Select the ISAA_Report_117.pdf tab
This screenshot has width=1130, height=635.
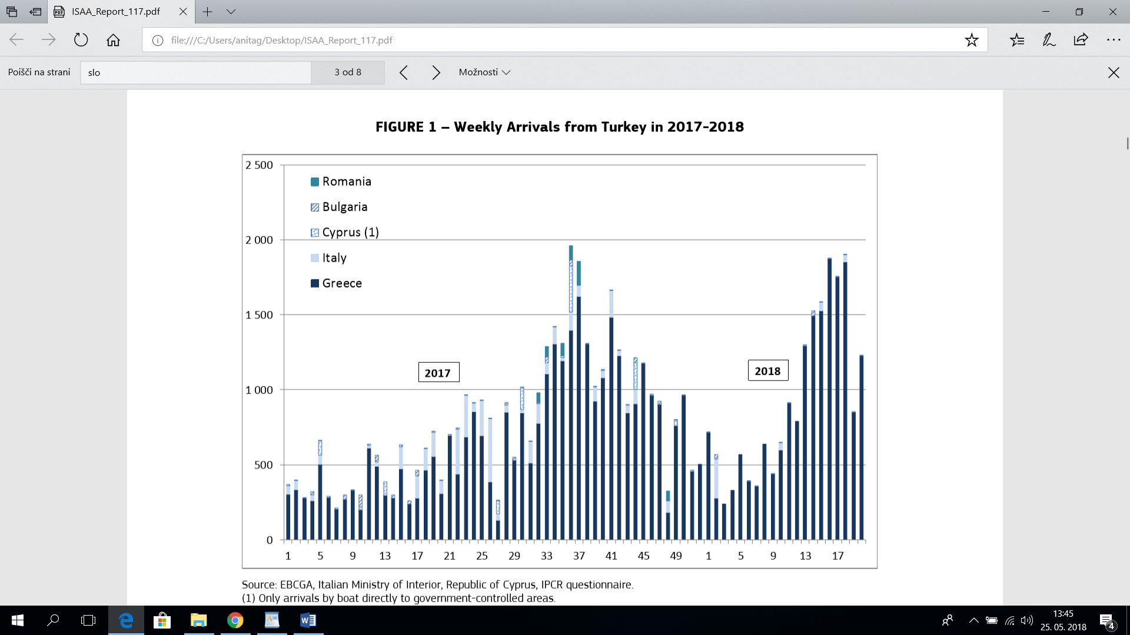click(116, 12)
